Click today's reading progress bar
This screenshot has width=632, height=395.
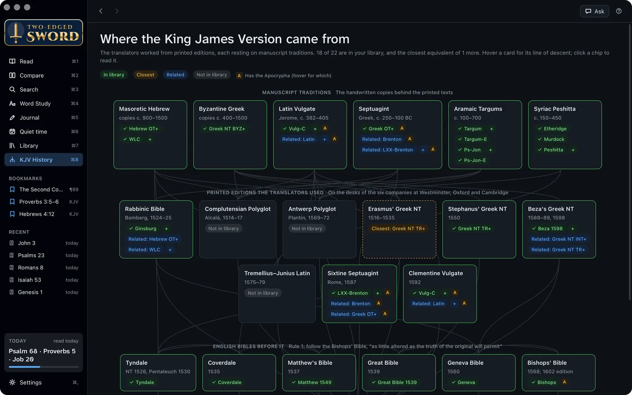coord(44,367)
